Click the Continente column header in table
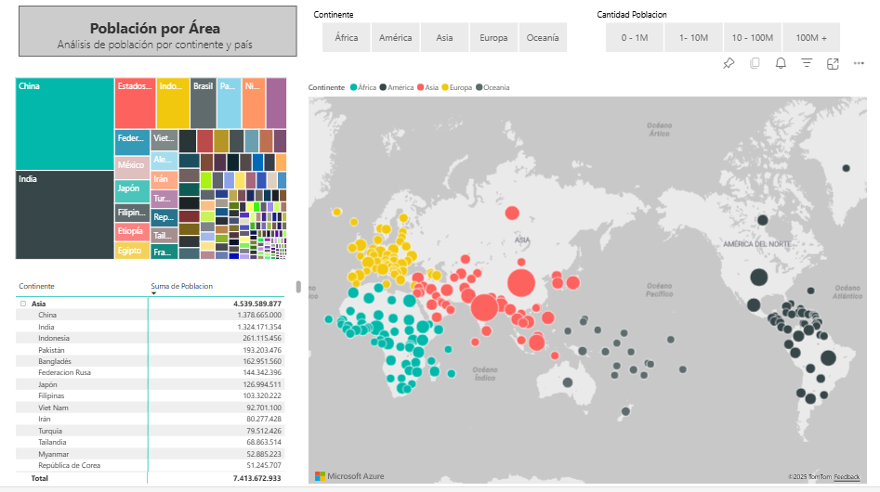 click(x=37, y=286)
